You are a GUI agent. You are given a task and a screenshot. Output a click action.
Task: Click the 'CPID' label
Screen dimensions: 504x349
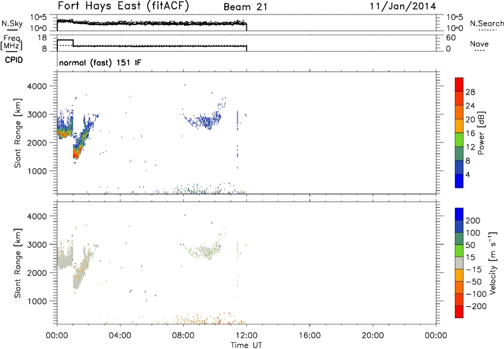[x=14, y=60]
